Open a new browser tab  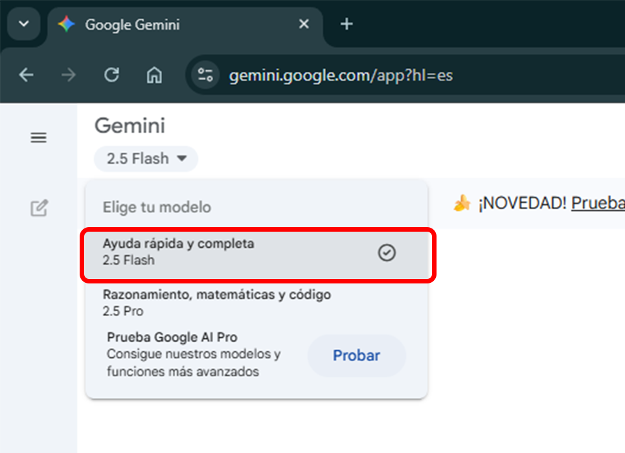(x=346, y=24)
